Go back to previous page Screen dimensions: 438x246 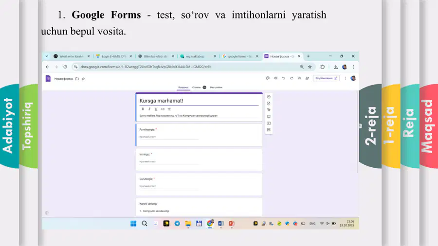[47, 67]
